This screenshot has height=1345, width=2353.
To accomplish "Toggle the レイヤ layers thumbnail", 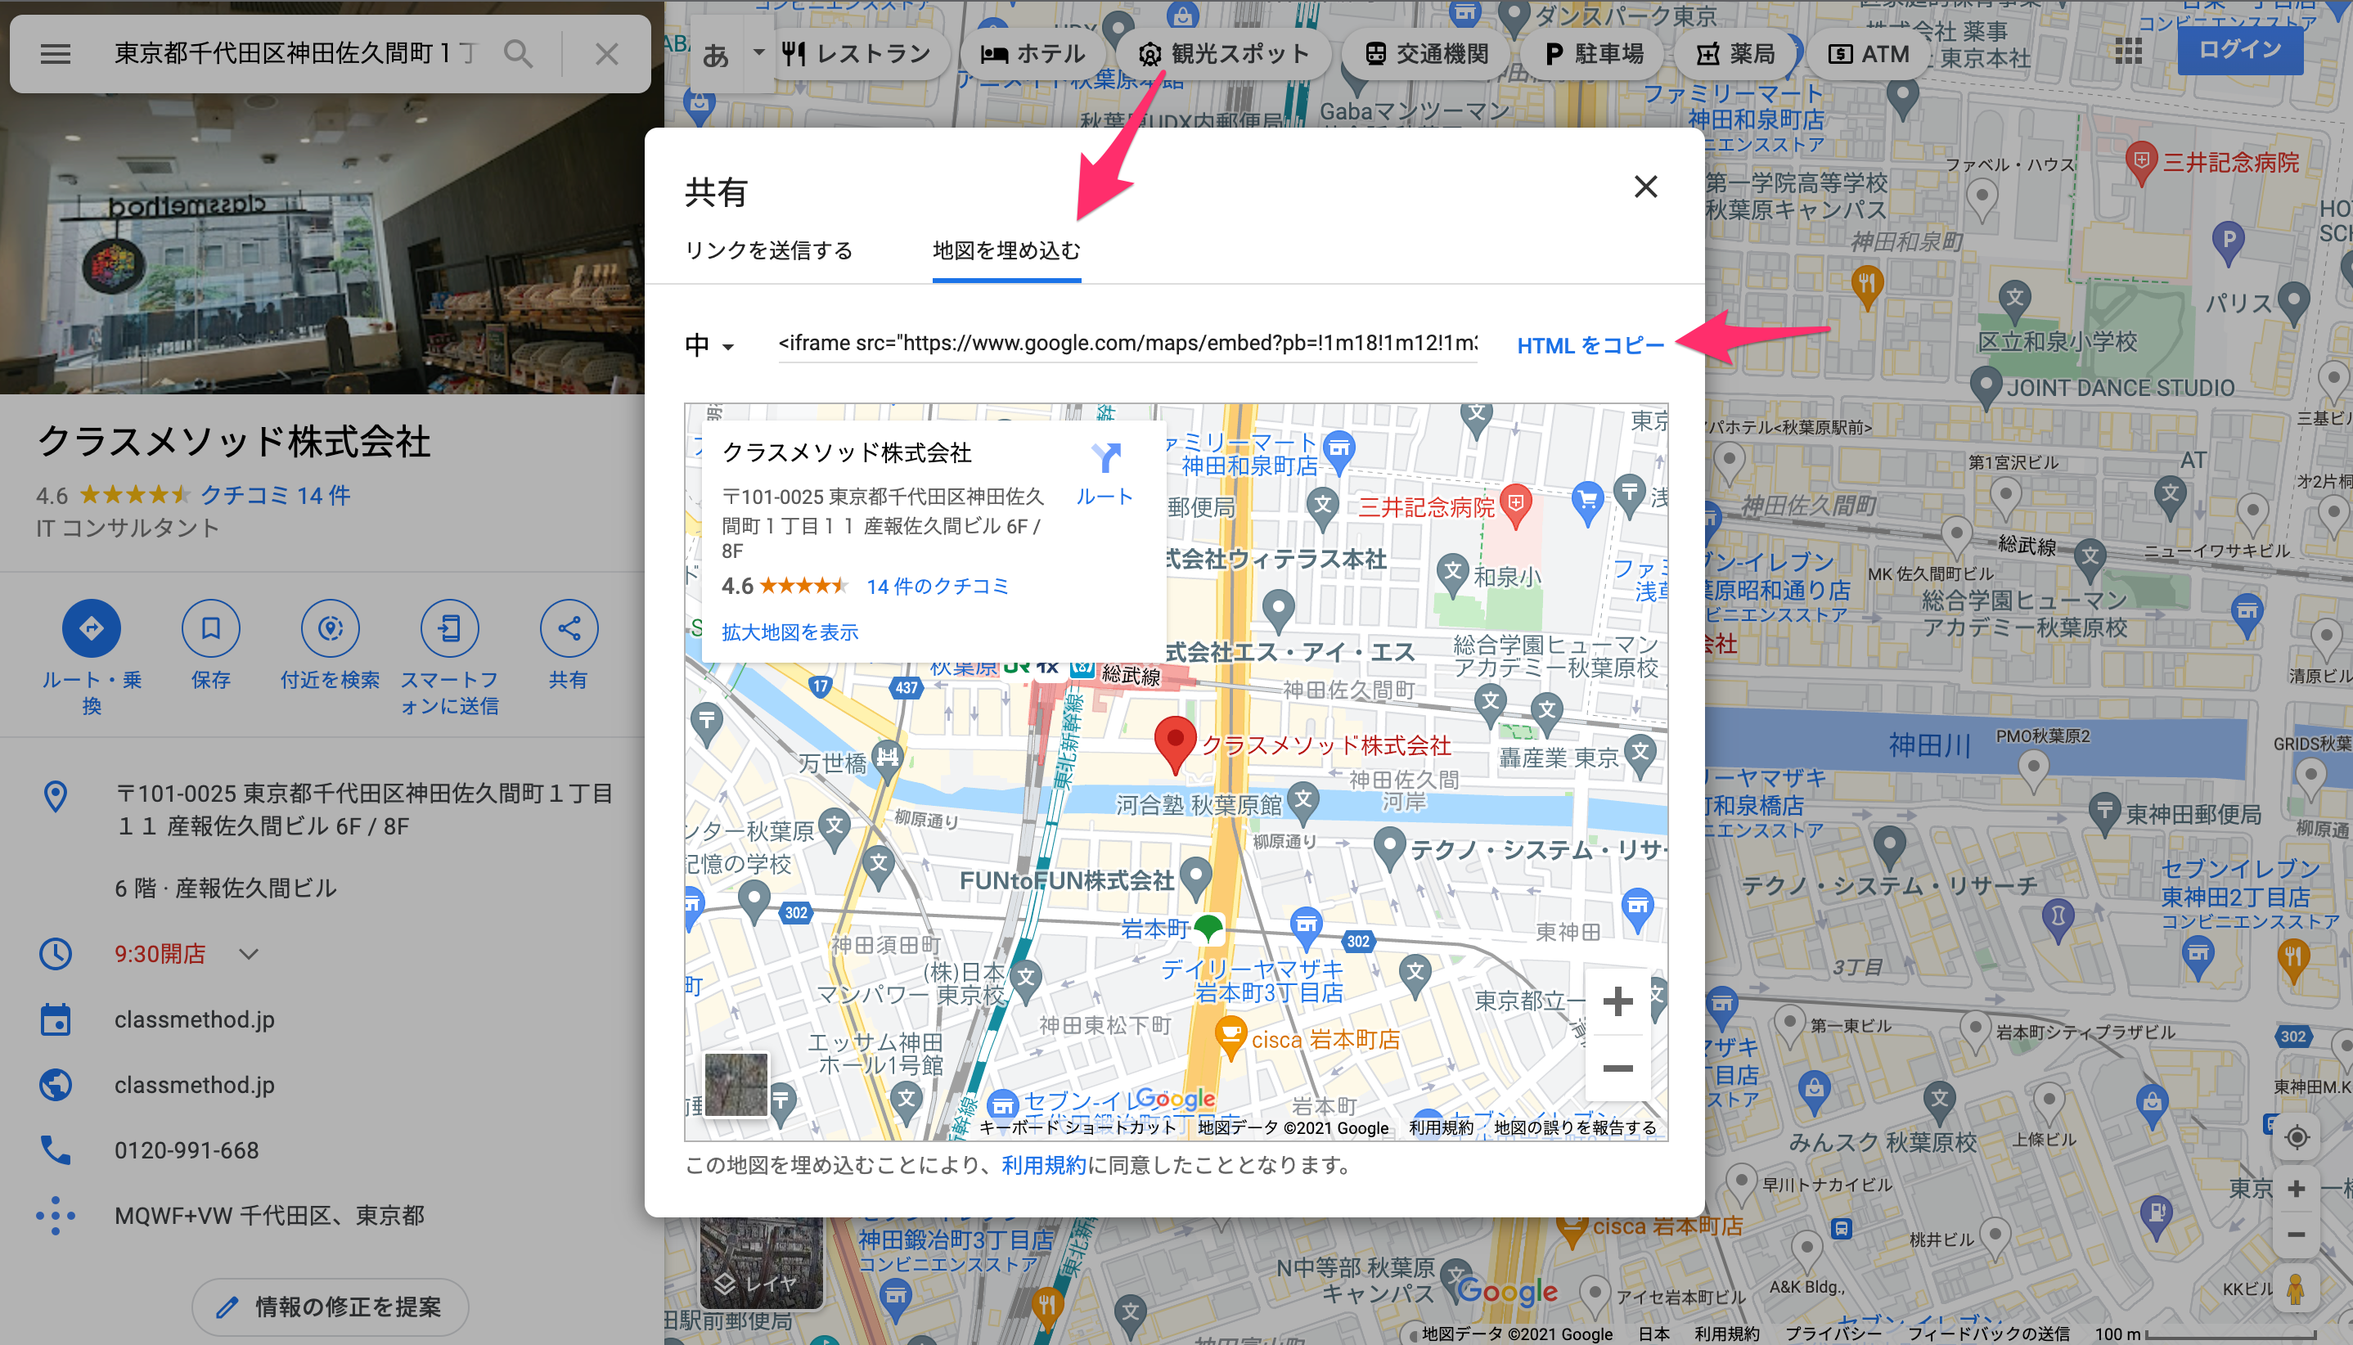I will pyautogui.click(x=761, y=1262).
